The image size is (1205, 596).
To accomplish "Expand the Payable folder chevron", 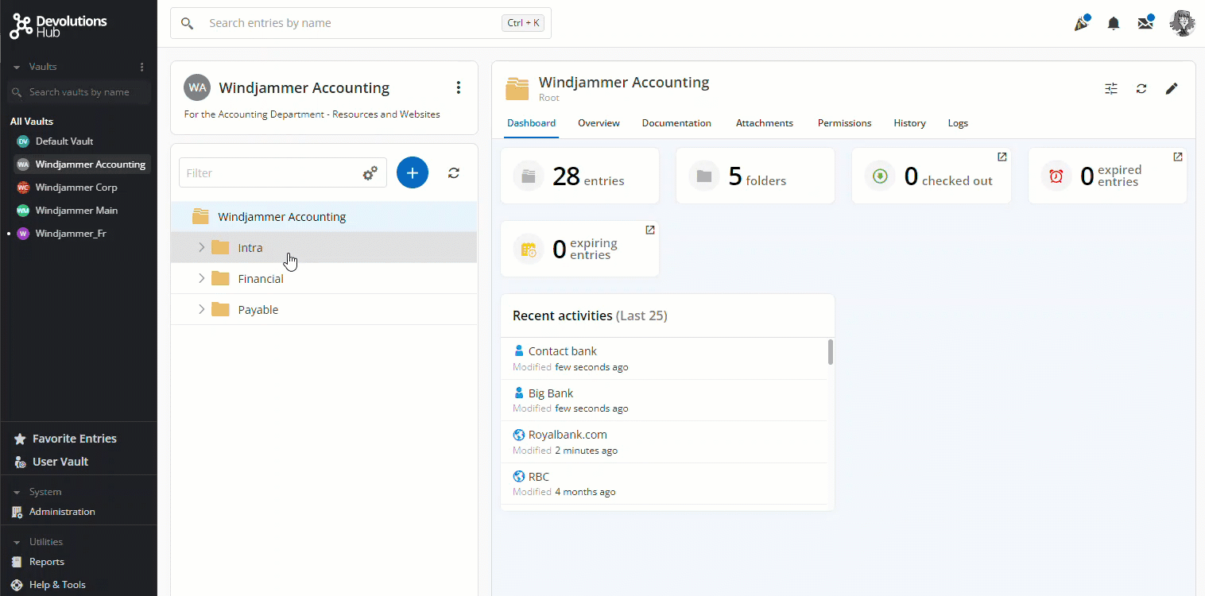I will point(201,309).
